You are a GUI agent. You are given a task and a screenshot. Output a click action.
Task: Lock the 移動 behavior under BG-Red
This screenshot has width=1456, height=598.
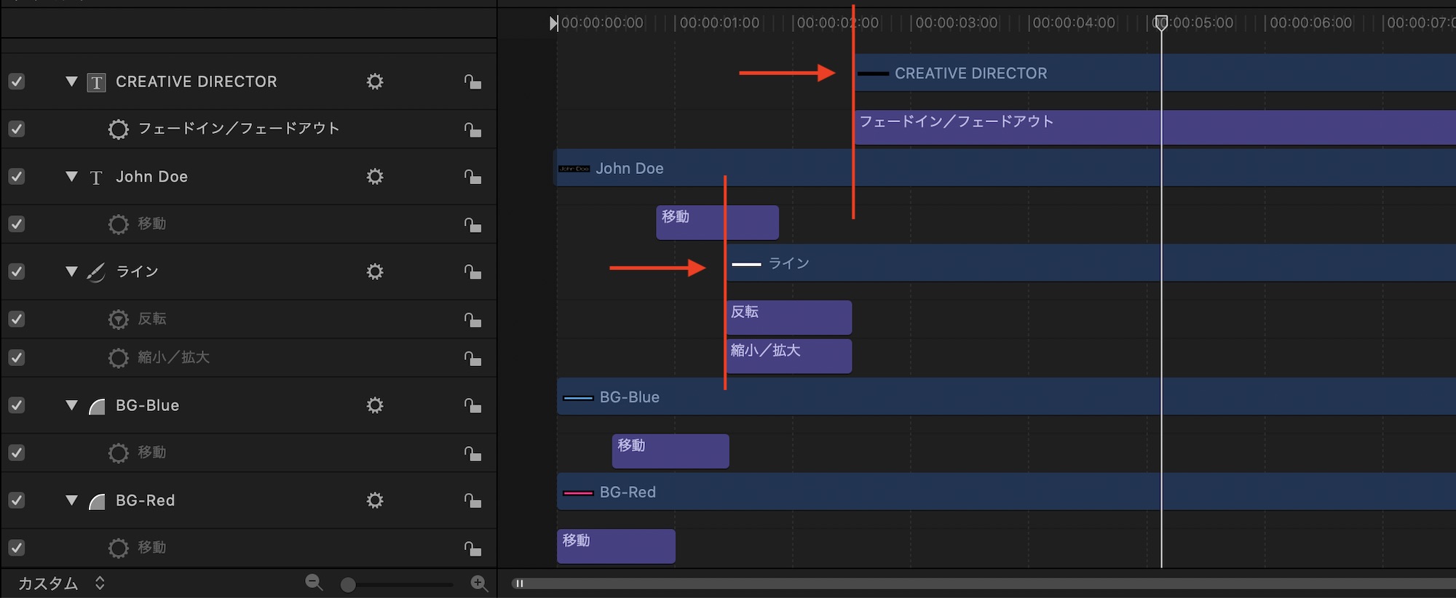click(x=473, y=548)
